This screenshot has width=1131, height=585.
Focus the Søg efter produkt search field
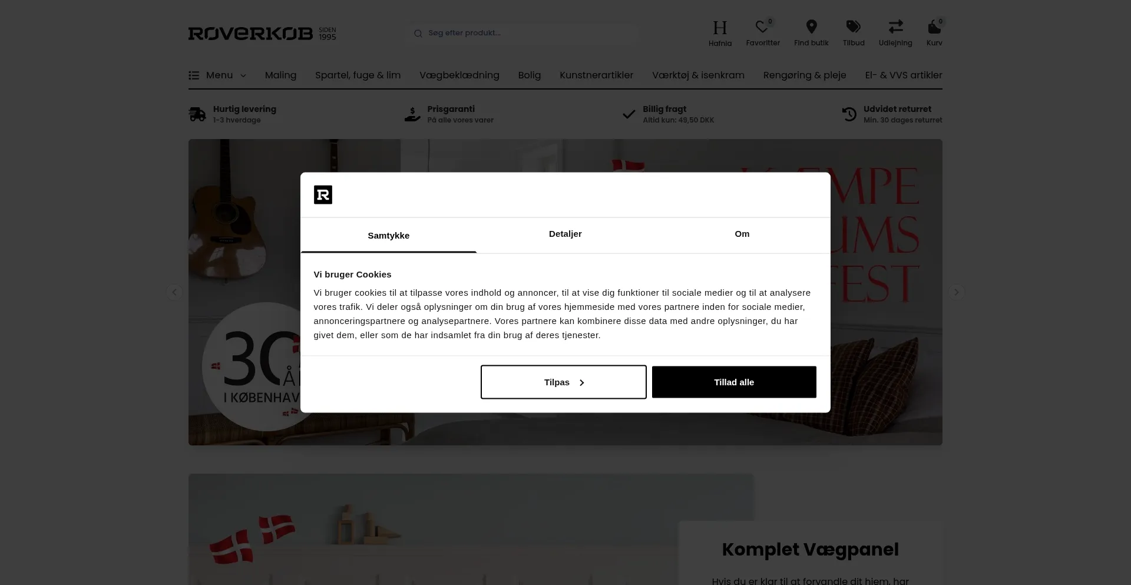(x=523, y=34)
